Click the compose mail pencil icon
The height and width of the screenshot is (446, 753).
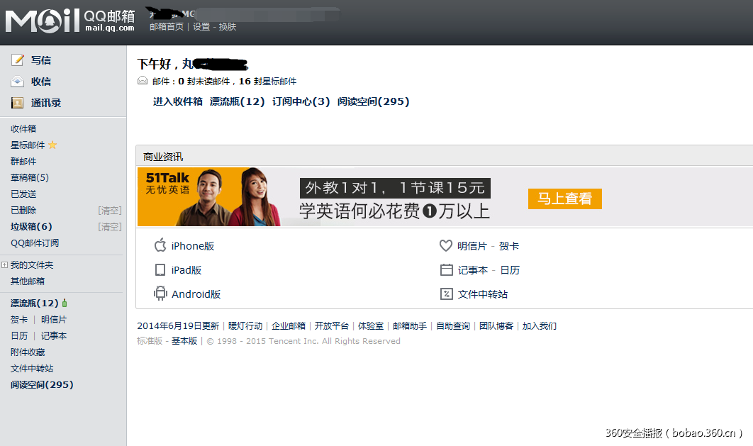click(17, 60)
